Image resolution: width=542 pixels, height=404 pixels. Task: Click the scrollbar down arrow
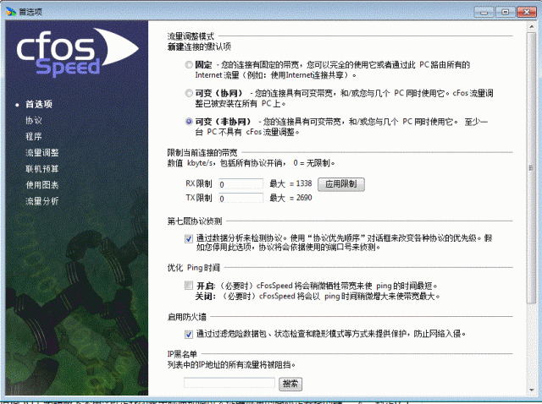[532, 390]
